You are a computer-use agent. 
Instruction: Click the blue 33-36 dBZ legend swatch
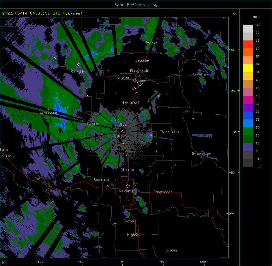point(248,115)
